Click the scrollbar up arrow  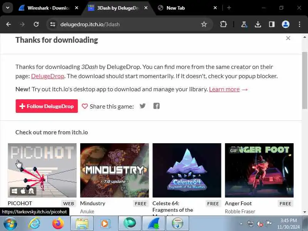coord(305,37)
